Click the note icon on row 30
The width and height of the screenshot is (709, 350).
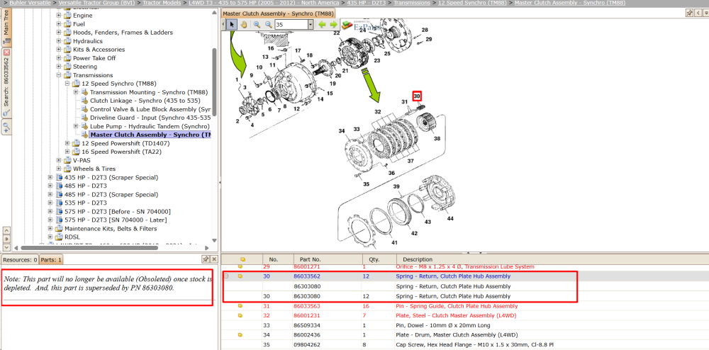(x=240, y=276)
